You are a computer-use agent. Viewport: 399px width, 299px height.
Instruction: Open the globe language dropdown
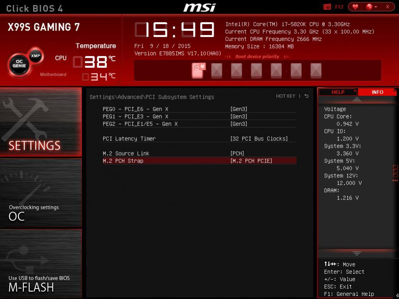tap(371, 7)
